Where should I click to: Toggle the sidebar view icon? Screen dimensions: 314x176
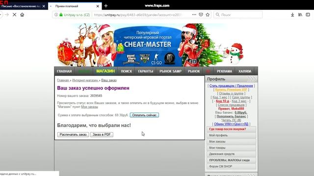308,15
